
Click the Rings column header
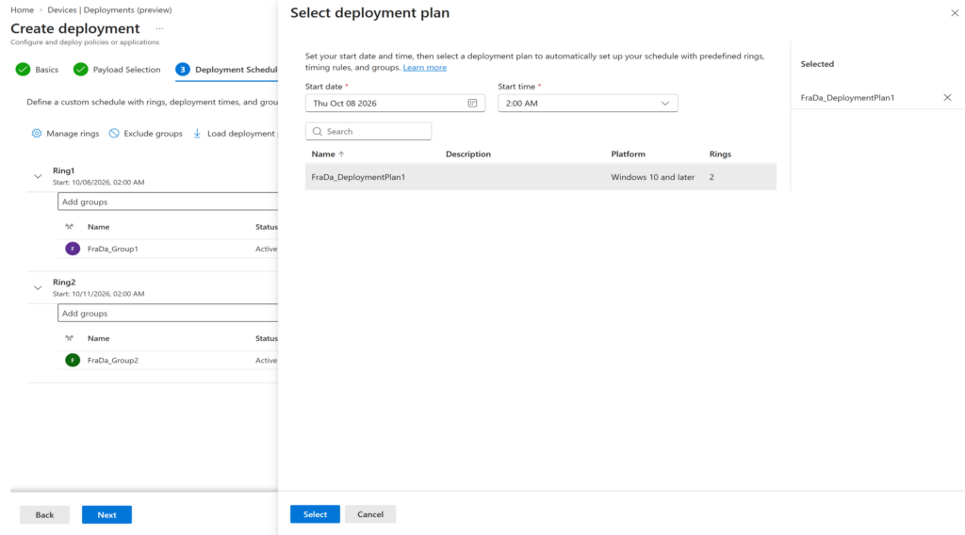pyautogui.click(x=720, y=154)
